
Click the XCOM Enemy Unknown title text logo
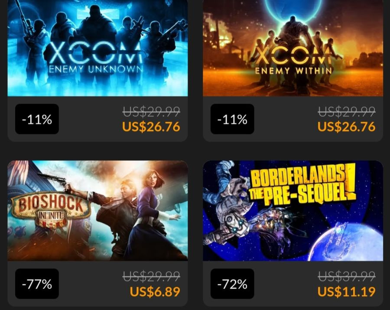click(x=96, y=59)
